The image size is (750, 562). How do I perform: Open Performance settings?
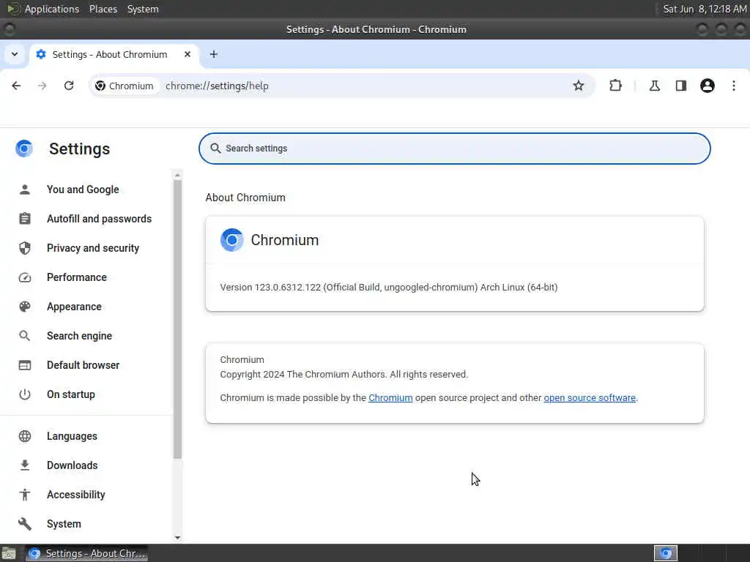click(x=76, y=277)
